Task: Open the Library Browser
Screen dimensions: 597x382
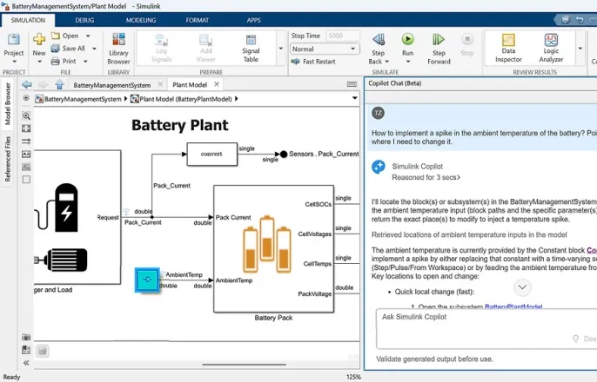Action: tap(118, 49)
